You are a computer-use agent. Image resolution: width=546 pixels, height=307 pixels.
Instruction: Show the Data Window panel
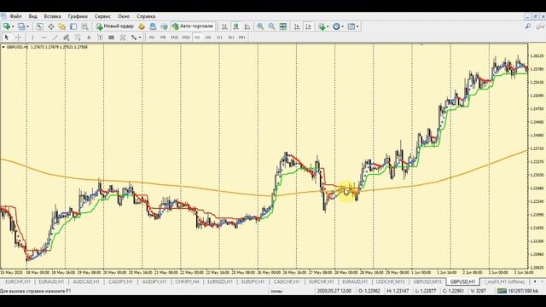coord(51,26)
